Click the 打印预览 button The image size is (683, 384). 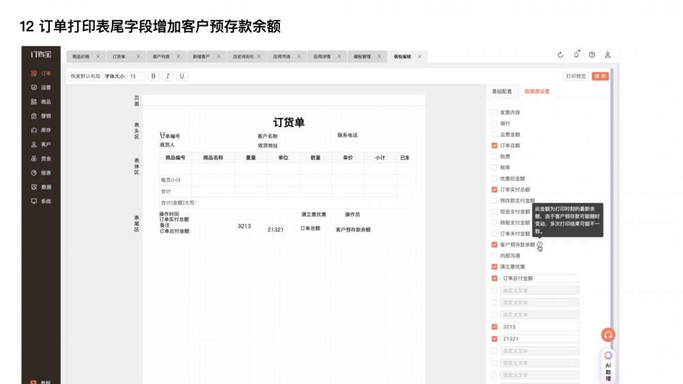576,77
